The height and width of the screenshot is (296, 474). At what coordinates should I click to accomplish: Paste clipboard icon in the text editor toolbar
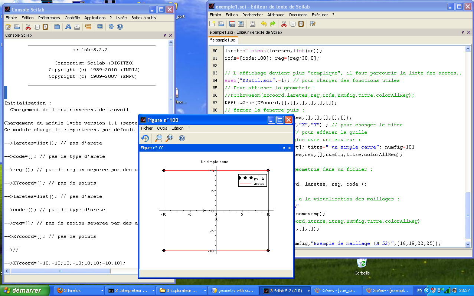click(301, 24)
